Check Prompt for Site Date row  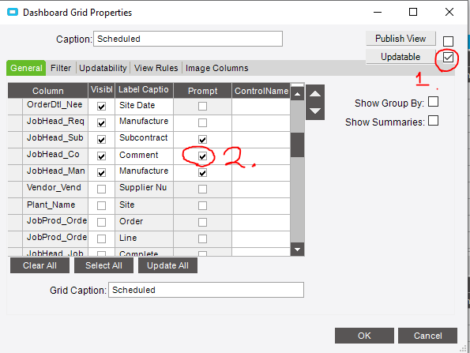click(x=203, y=106)
